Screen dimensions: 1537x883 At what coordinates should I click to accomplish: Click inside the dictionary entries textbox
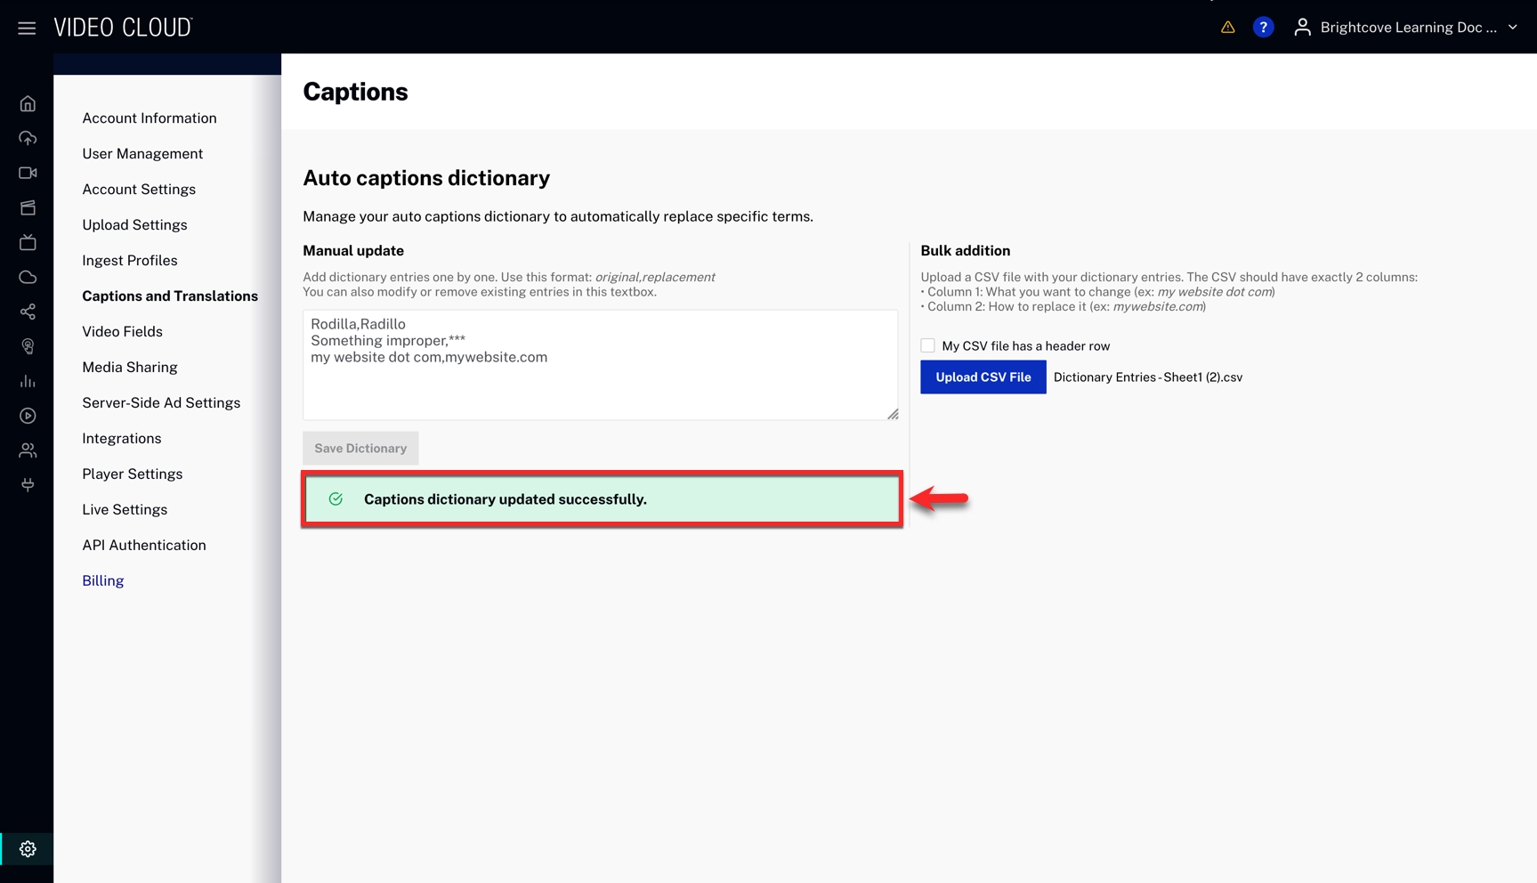[600, 383]
